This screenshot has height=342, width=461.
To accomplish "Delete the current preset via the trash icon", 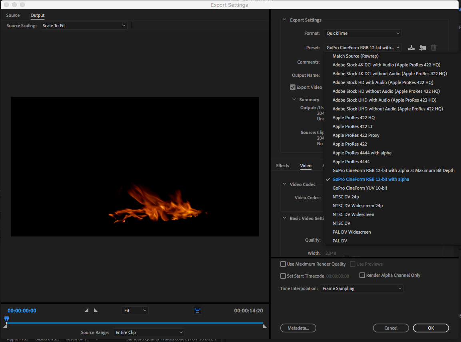I will (433, 47).
